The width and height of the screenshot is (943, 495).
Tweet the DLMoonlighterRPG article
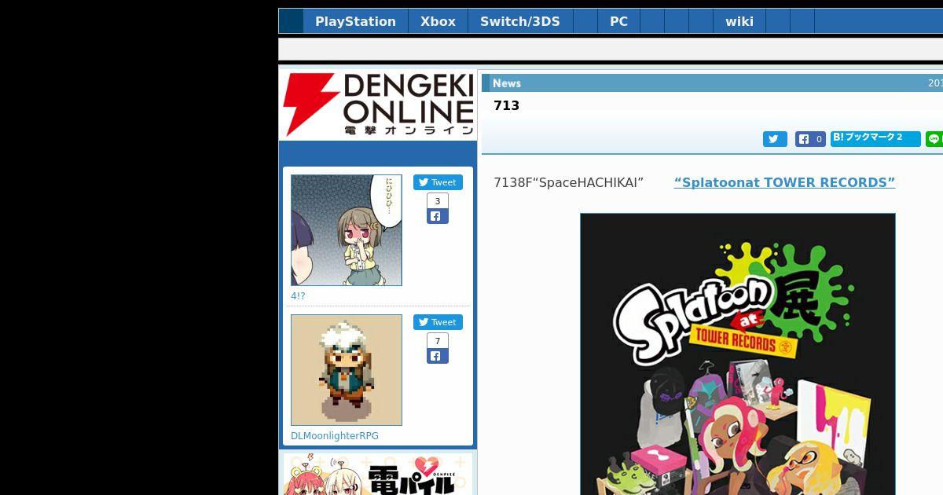point(438,322)
